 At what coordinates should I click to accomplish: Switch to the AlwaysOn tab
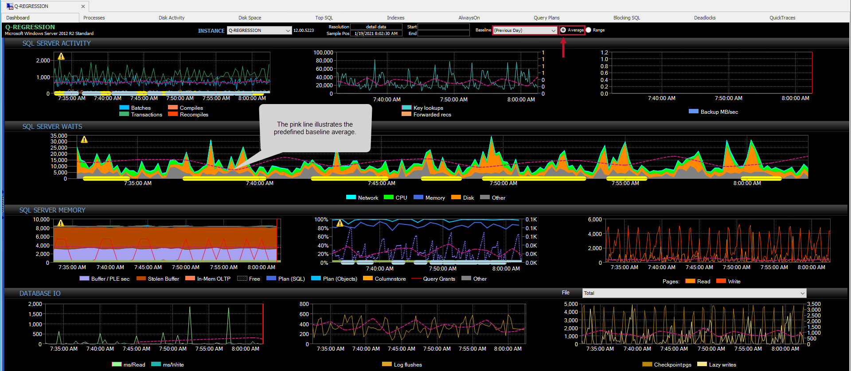469,18
